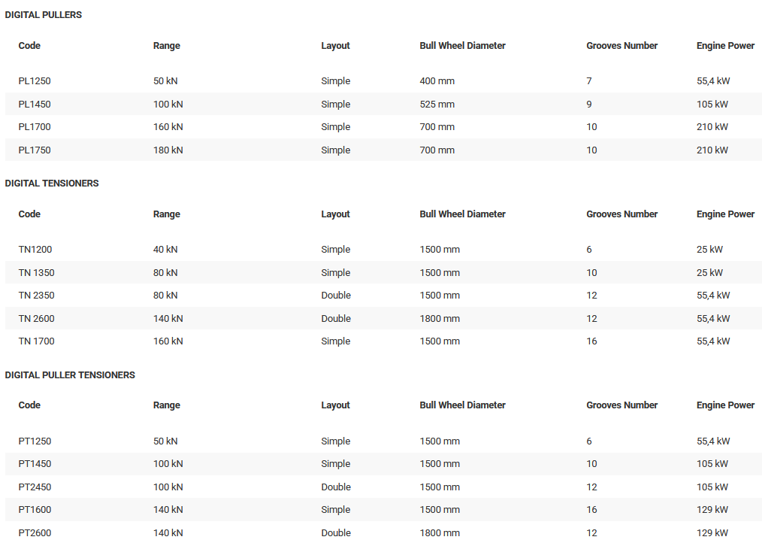Click the Digital Puller Tensioners heading

point(70,375)
